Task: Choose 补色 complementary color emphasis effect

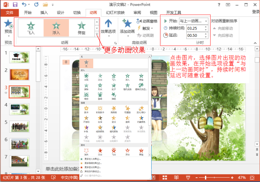Action: (86, 129)
